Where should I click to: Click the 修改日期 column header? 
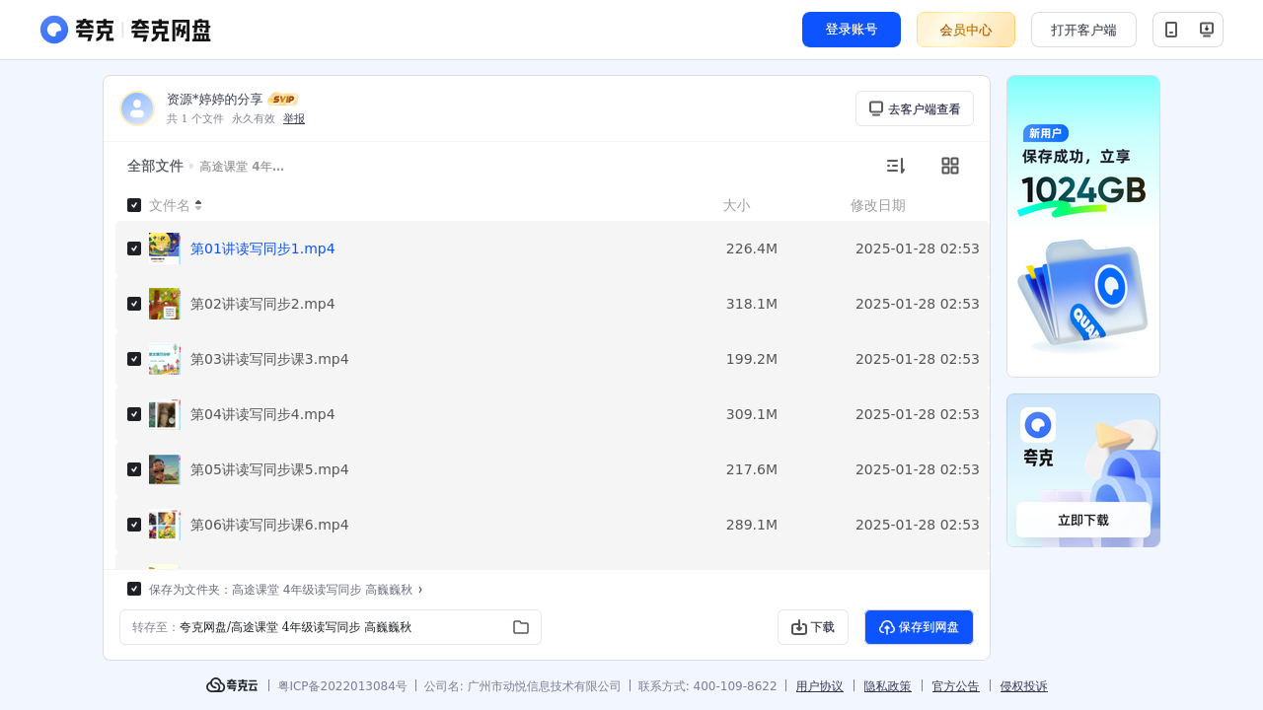[x=878, y=205]
